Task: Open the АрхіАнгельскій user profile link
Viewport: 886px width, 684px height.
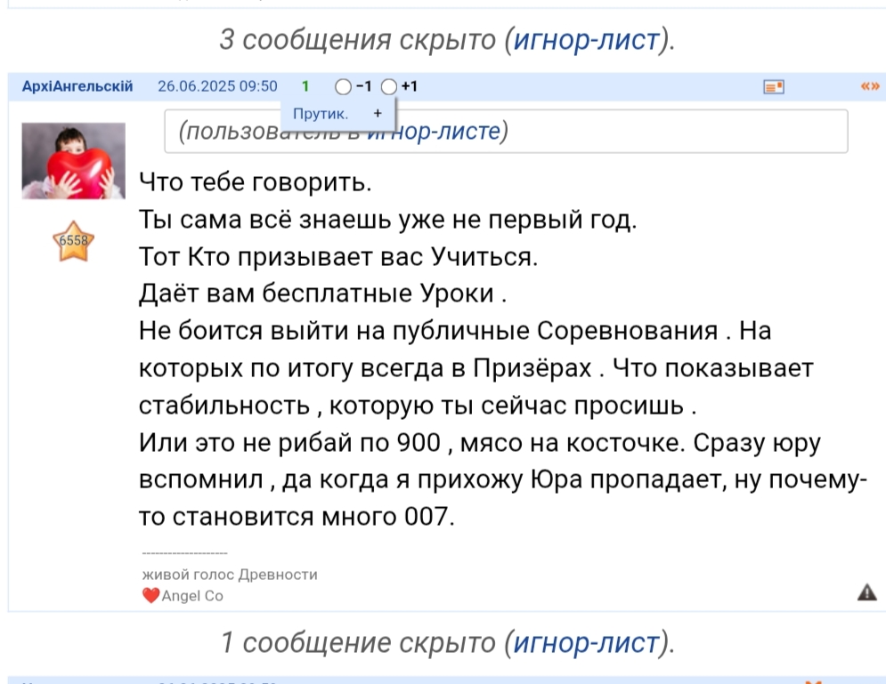Action: coord(77,86)
